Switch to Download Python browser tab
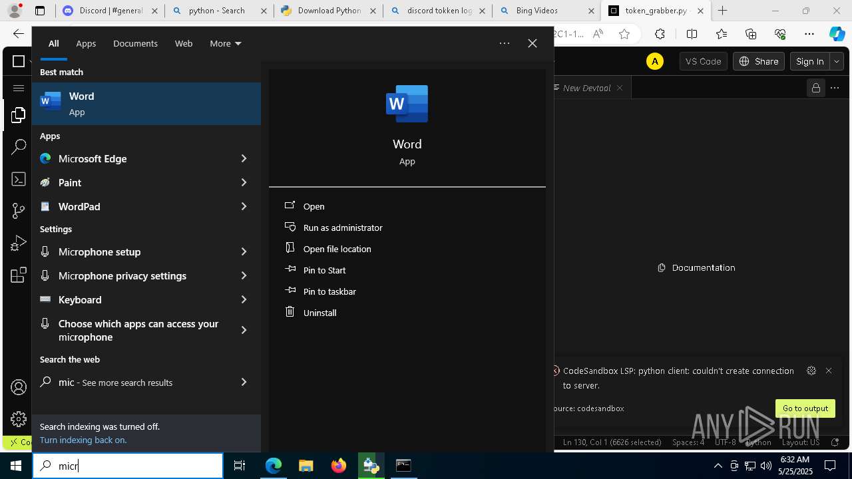Viewport: 852px width, 479px height. (329, 11)
